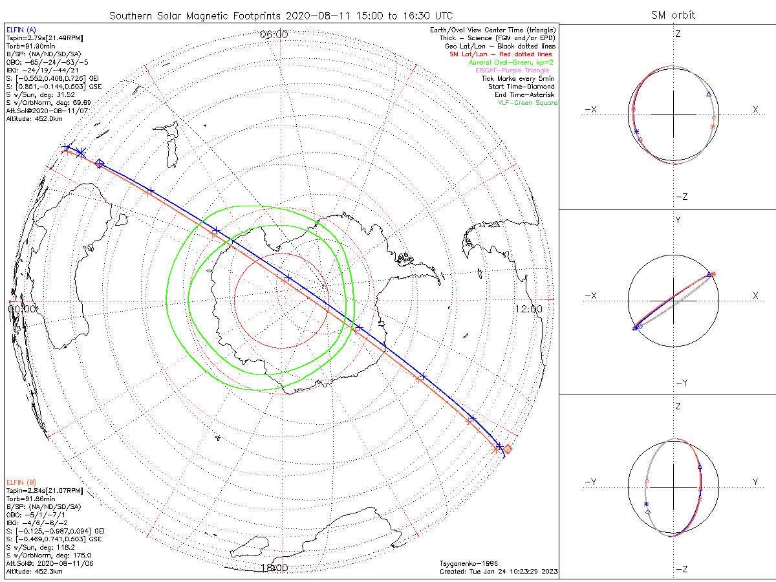Click the "SM orbit" heading
776x582 pixels.
[674, 16]
